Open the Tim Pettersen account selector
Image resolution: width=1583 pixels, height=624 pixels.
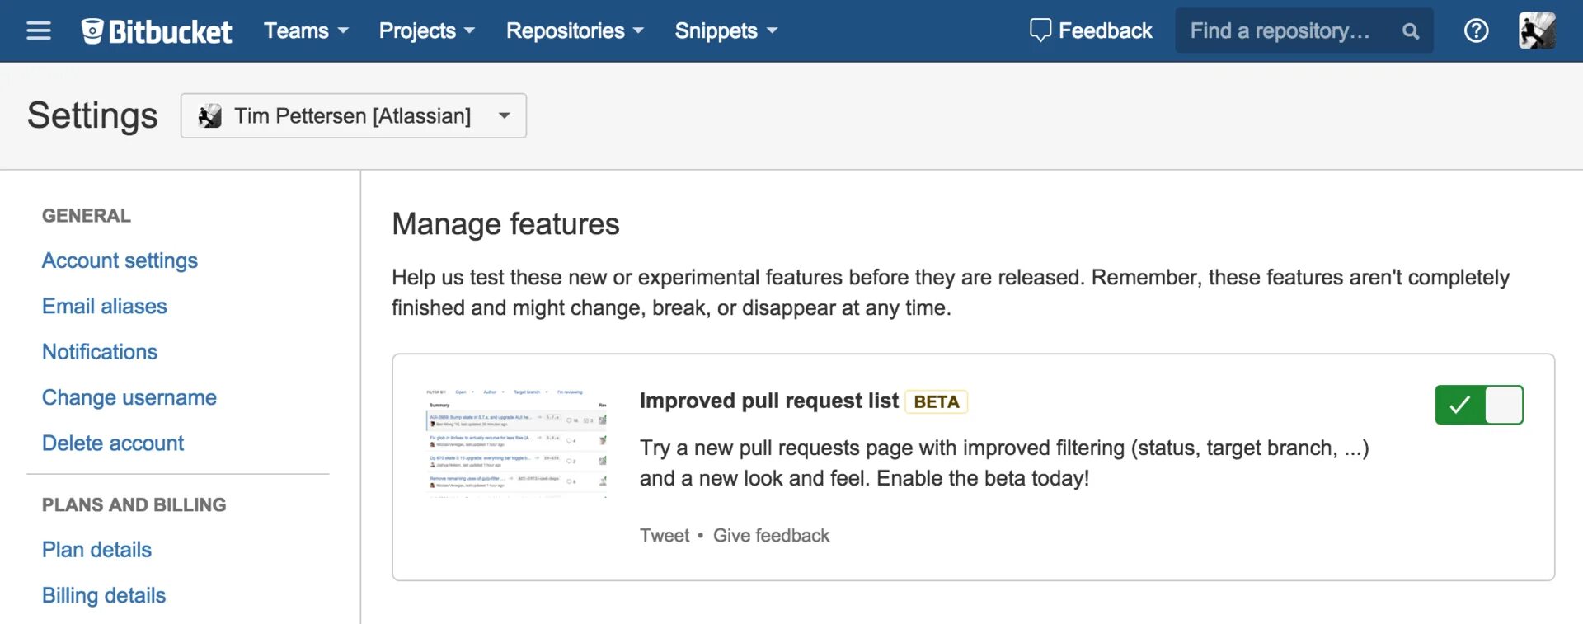[354, 116]
